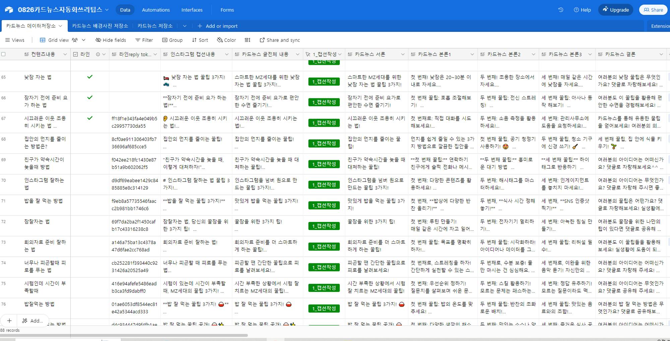
Task: Expand the Grid view options chevron
Action: coord(84,40)
